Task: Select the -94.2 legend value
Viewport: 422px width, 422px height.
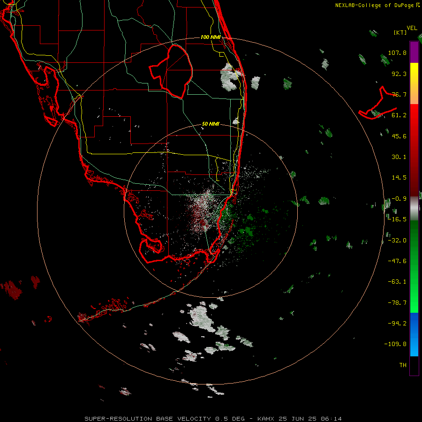Action: (x=397, y=324)
